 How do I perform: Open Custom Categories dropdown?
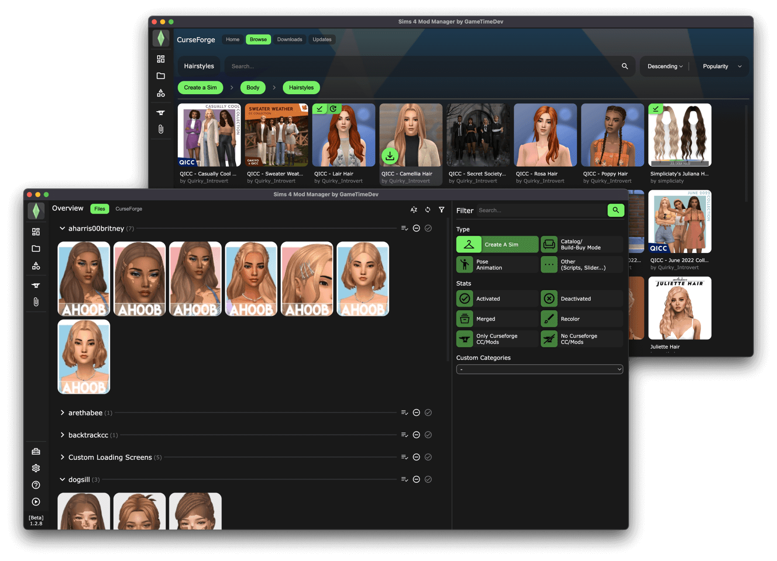(540, 369)
